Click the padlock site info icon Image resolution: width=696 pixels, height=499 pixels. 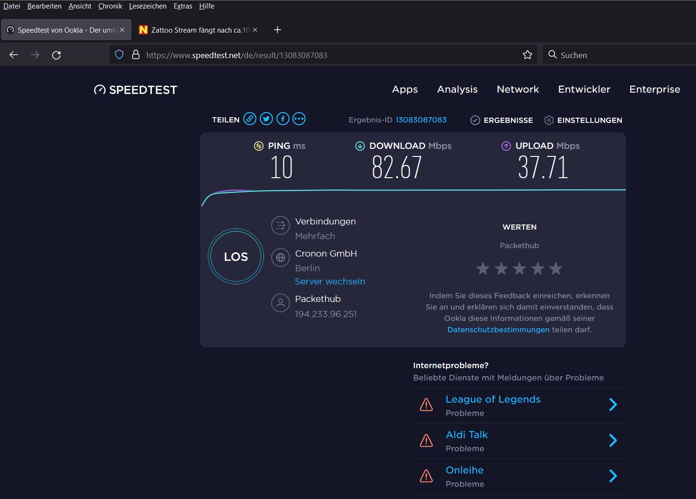[x=136, y=55]
